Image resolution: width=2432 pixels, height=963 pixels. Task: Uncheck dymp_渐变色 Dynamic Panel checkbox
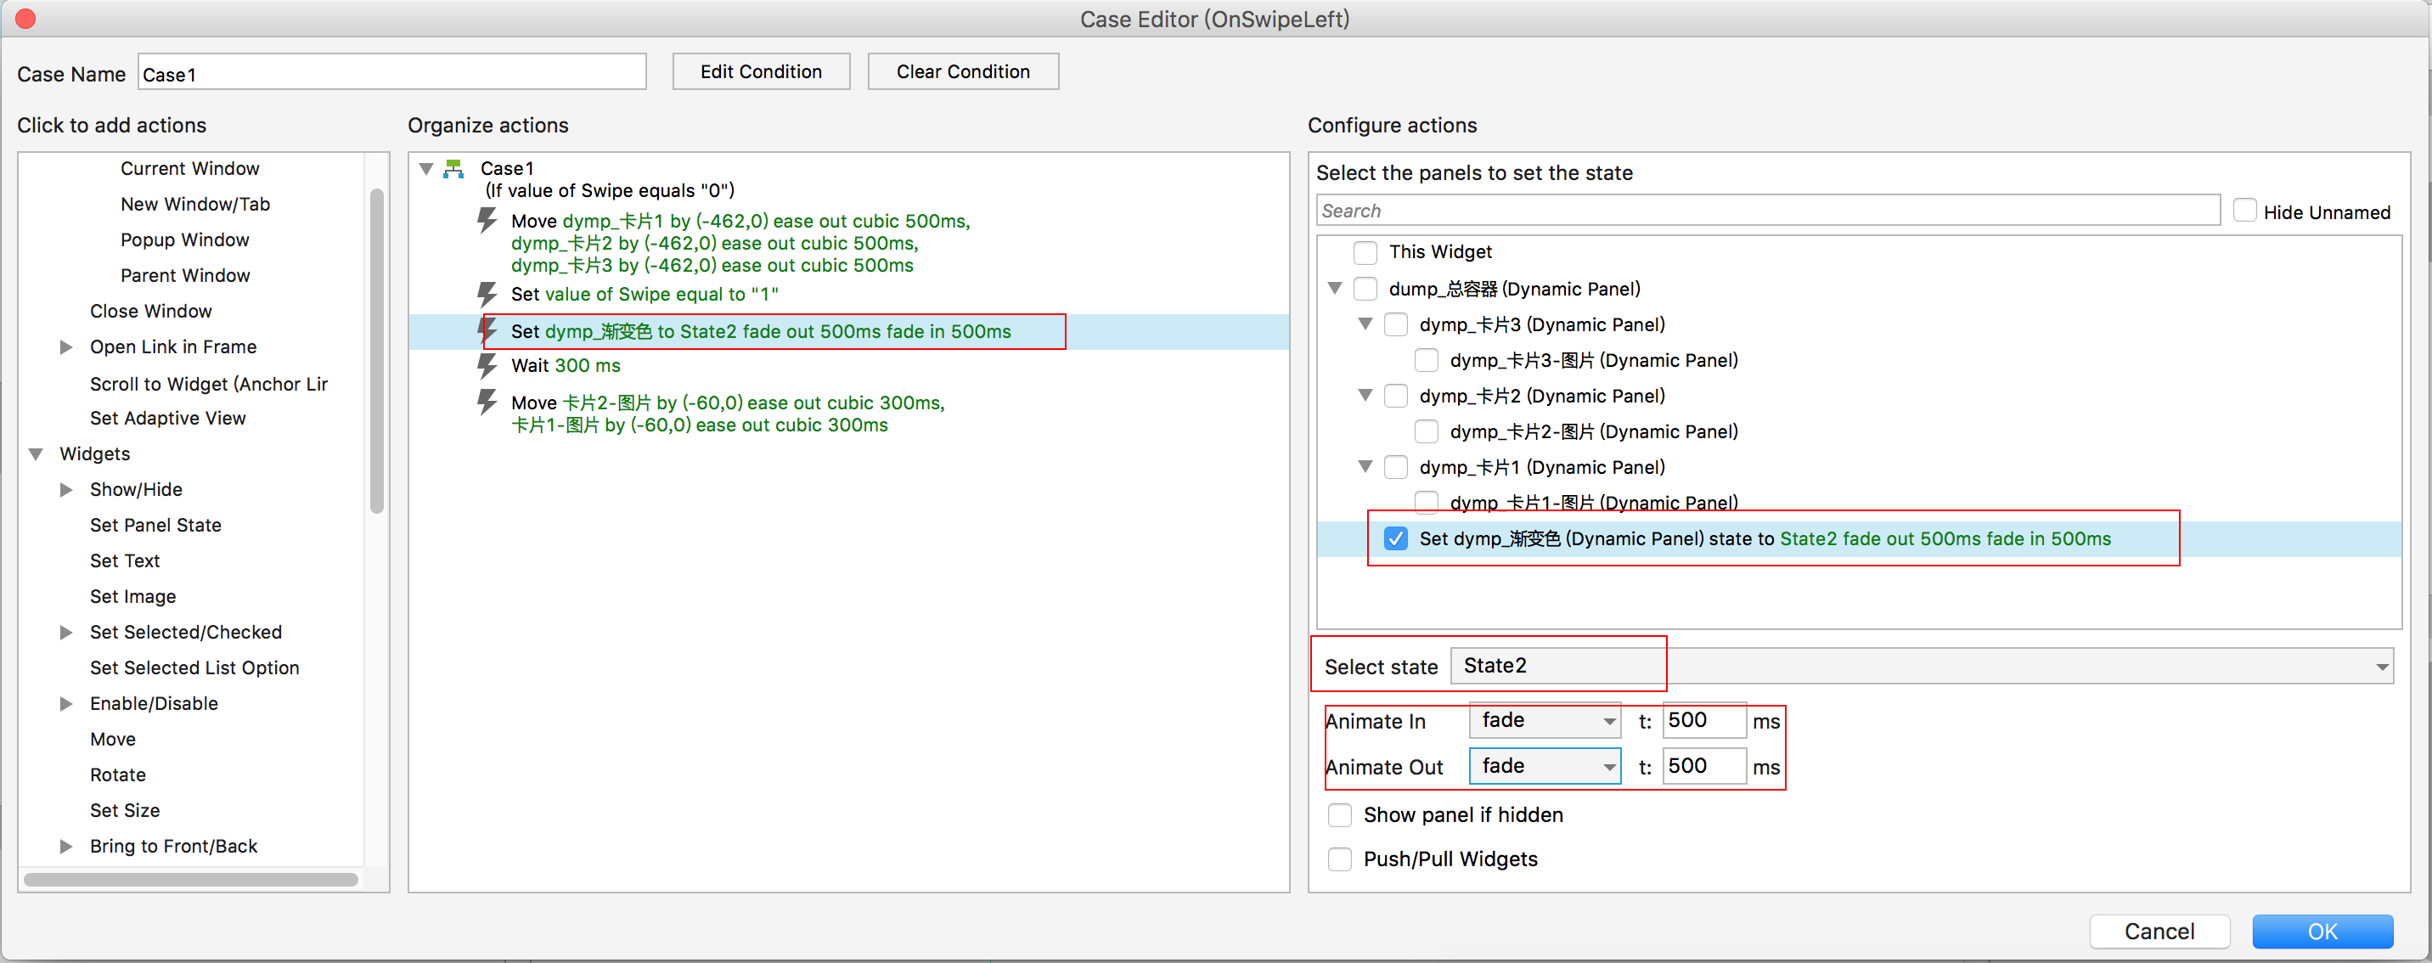tap(1394, 538)
